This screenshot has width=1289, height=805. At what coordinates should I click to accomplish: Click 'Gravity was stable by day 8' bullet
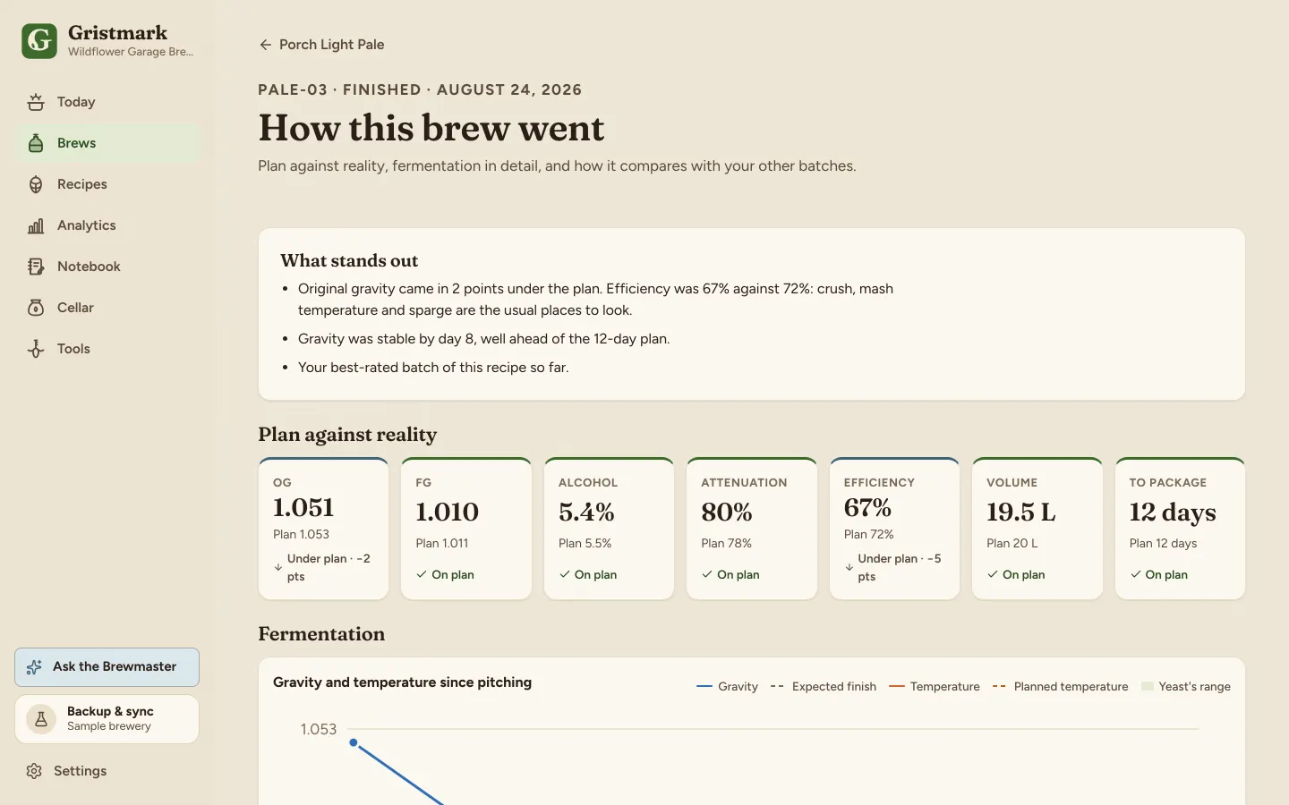[484, 339]
